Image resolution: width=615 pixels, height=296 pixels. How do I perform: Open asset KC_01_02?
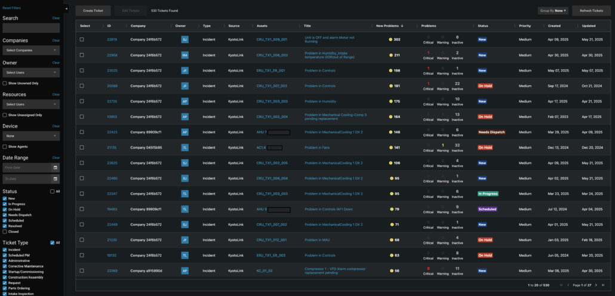point(265,270)
